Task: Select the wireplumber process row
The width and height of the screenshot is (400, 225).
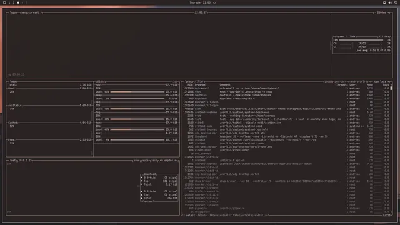Action: tap(286, 150)
